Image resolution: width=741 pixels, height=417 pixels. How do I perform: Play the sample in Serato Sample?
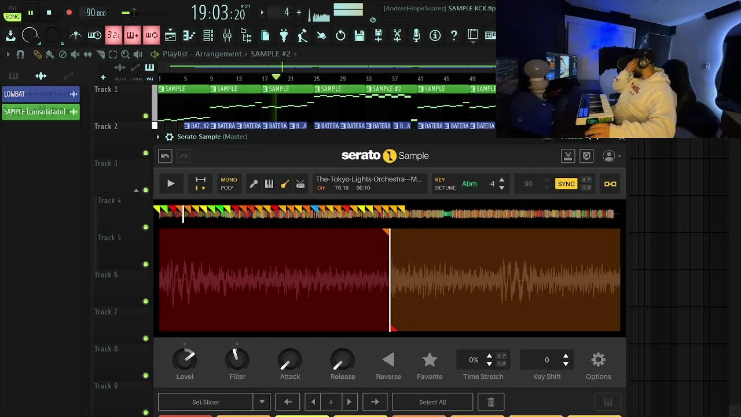(171, 184)
